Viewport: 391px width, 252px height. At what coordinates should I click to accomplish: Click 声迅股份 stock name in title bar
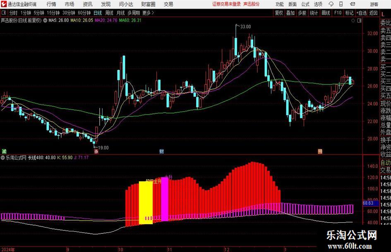tap(252, 4)
